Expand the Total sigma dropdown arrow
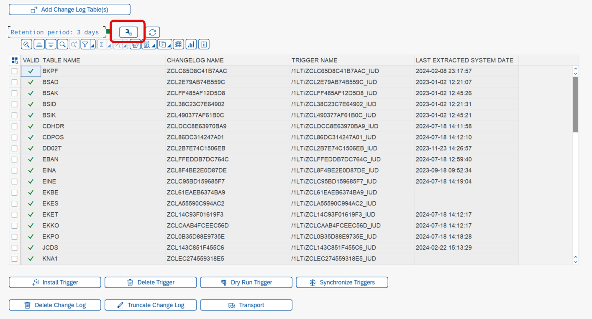The image size is (592, 319). tap(109, 44)
